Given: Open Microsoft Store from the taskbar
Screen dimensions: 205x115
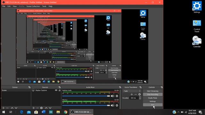Looking at the screenshot, I should pos(36,112).
